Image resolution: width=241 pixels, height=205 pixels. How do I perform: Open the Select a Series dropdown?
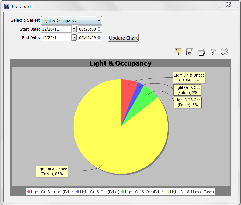71,21
